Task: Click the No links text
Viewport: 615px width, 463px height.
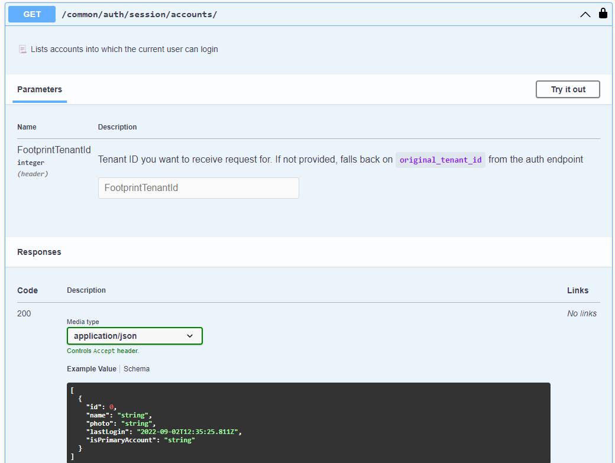Action: click(582, 313)
